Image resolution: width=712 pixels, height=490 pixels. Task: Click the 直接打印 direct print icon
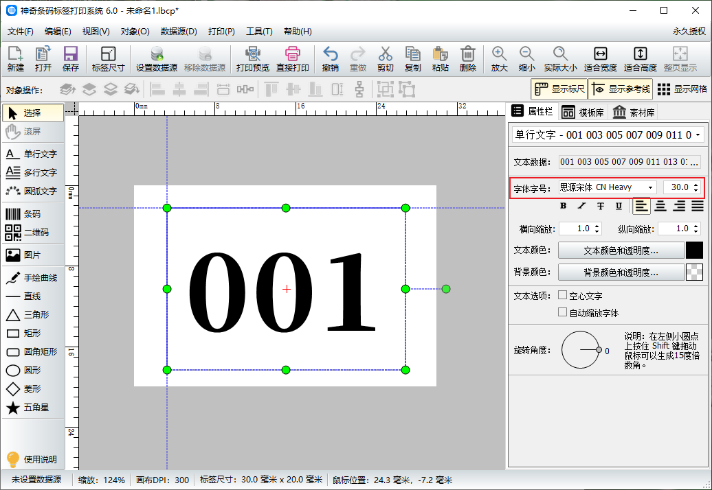293,59
